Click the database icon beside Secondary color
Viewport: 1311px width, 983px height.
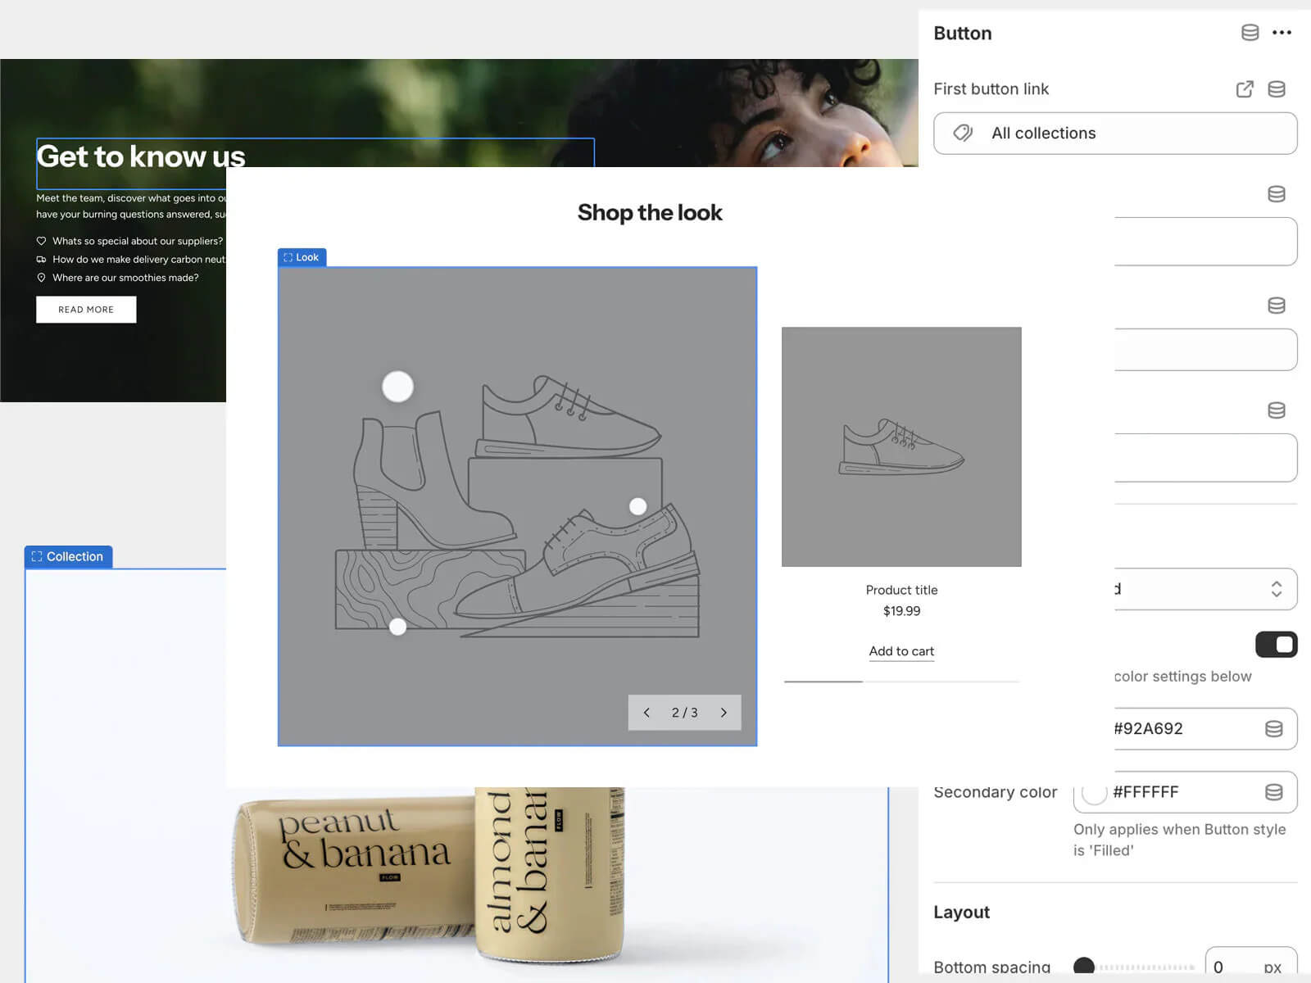pos(1272,792)
